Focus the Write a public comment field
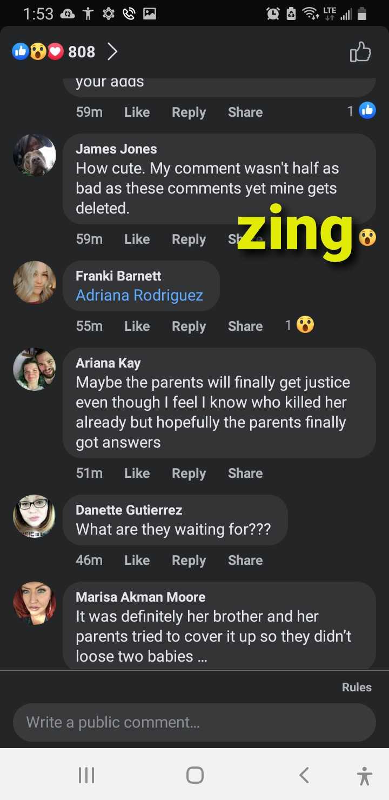This screenshot has width=389, height=800. (194, 722)
